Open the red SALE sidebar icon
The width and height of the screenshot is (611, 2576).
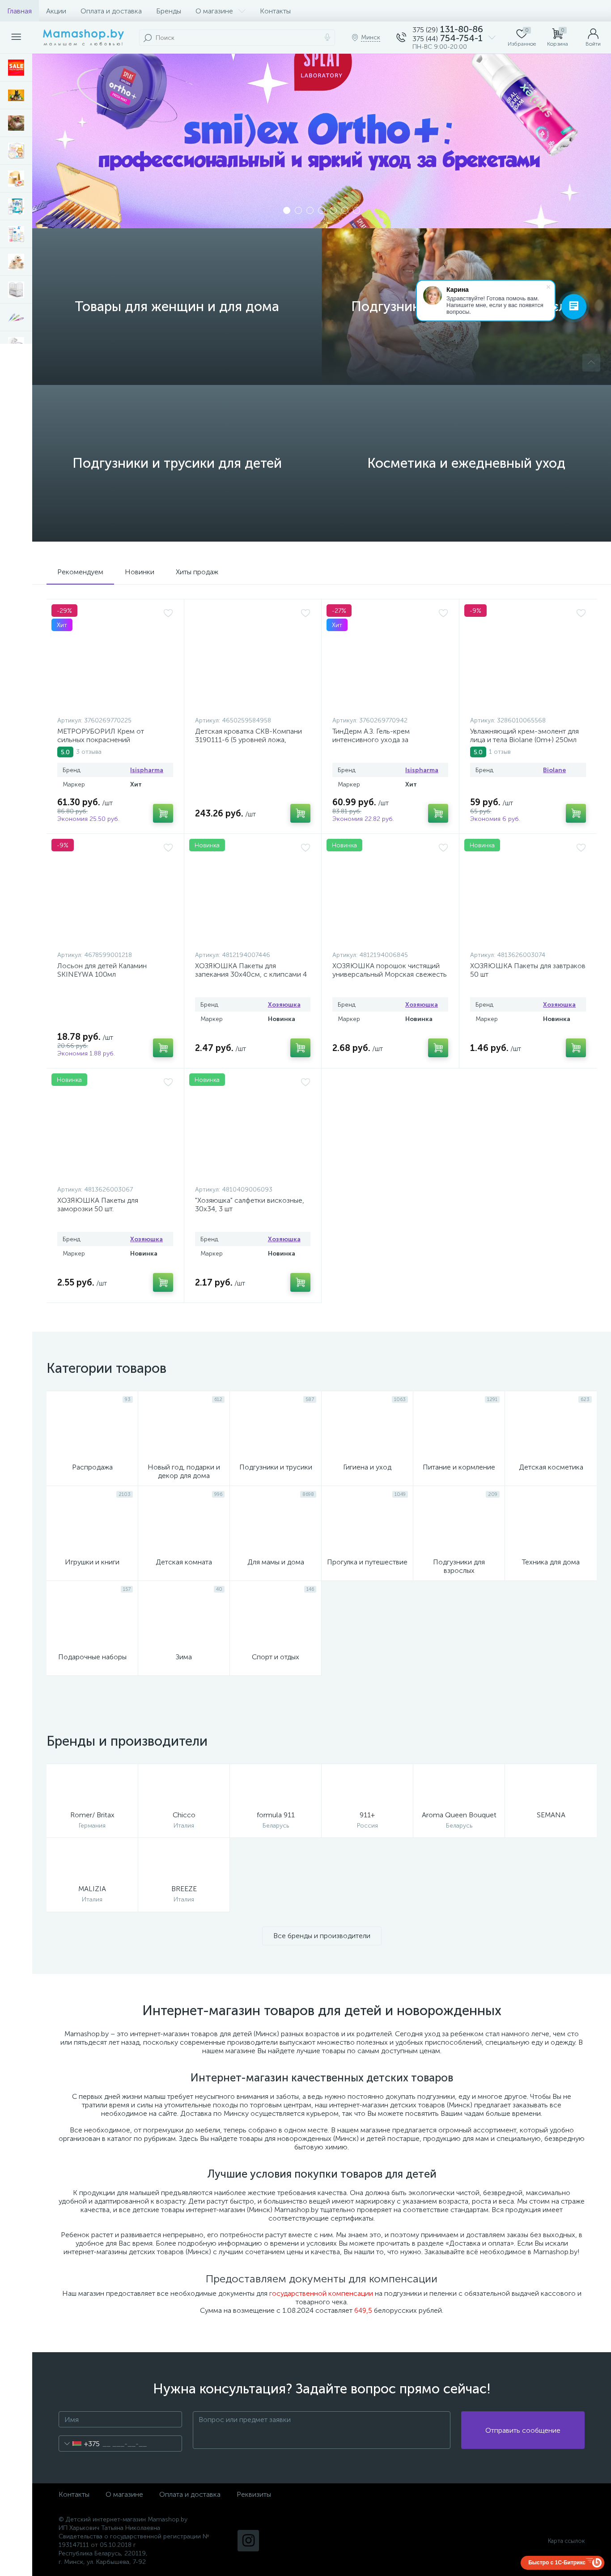coord(16,67)
